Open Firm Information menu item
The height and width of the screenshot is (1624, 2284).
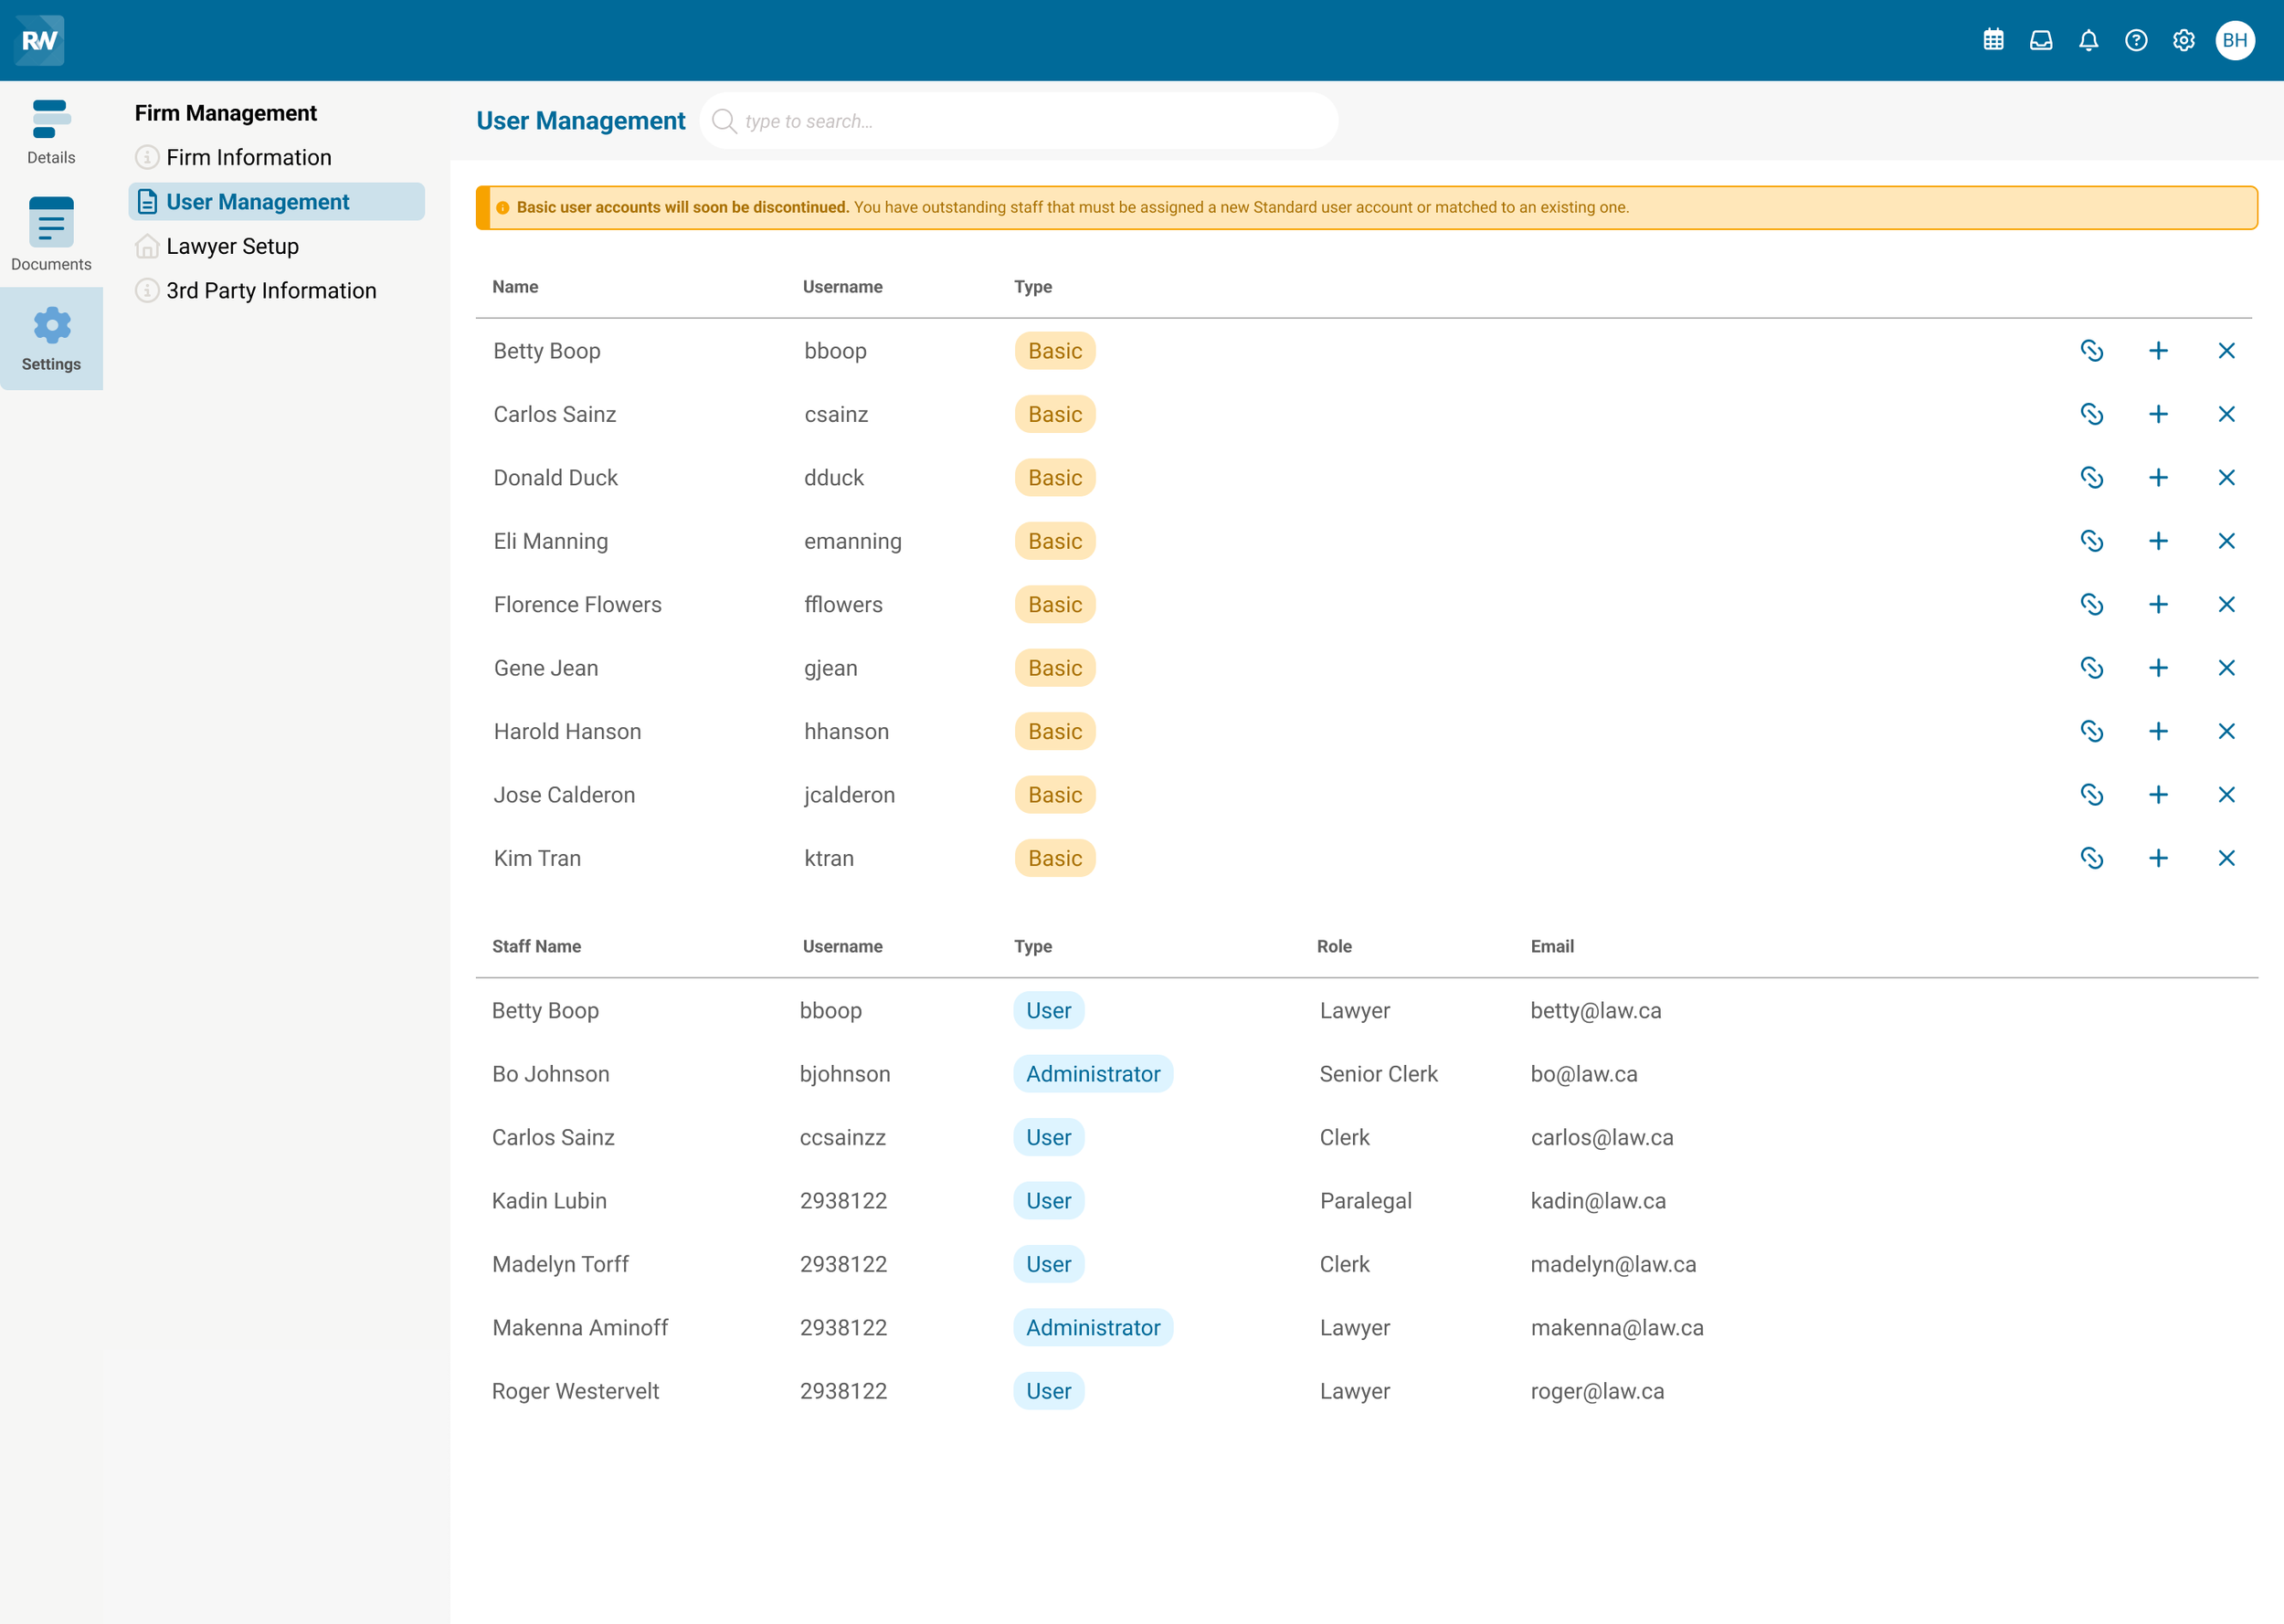click(248, 157)
